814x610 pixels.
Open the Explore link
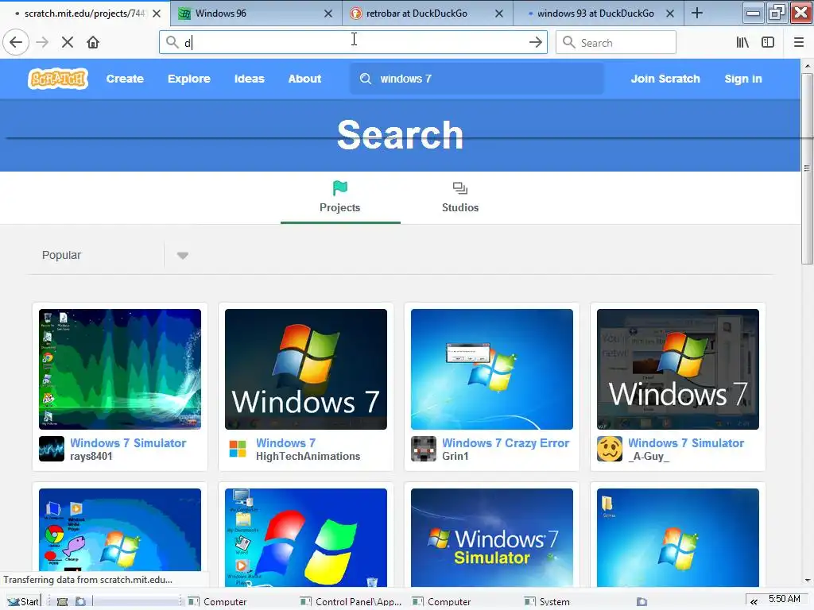click(x=189, y=79)
